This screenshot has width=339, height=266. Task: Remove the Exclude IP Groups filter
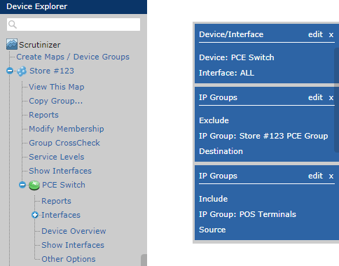pos(331,97)
